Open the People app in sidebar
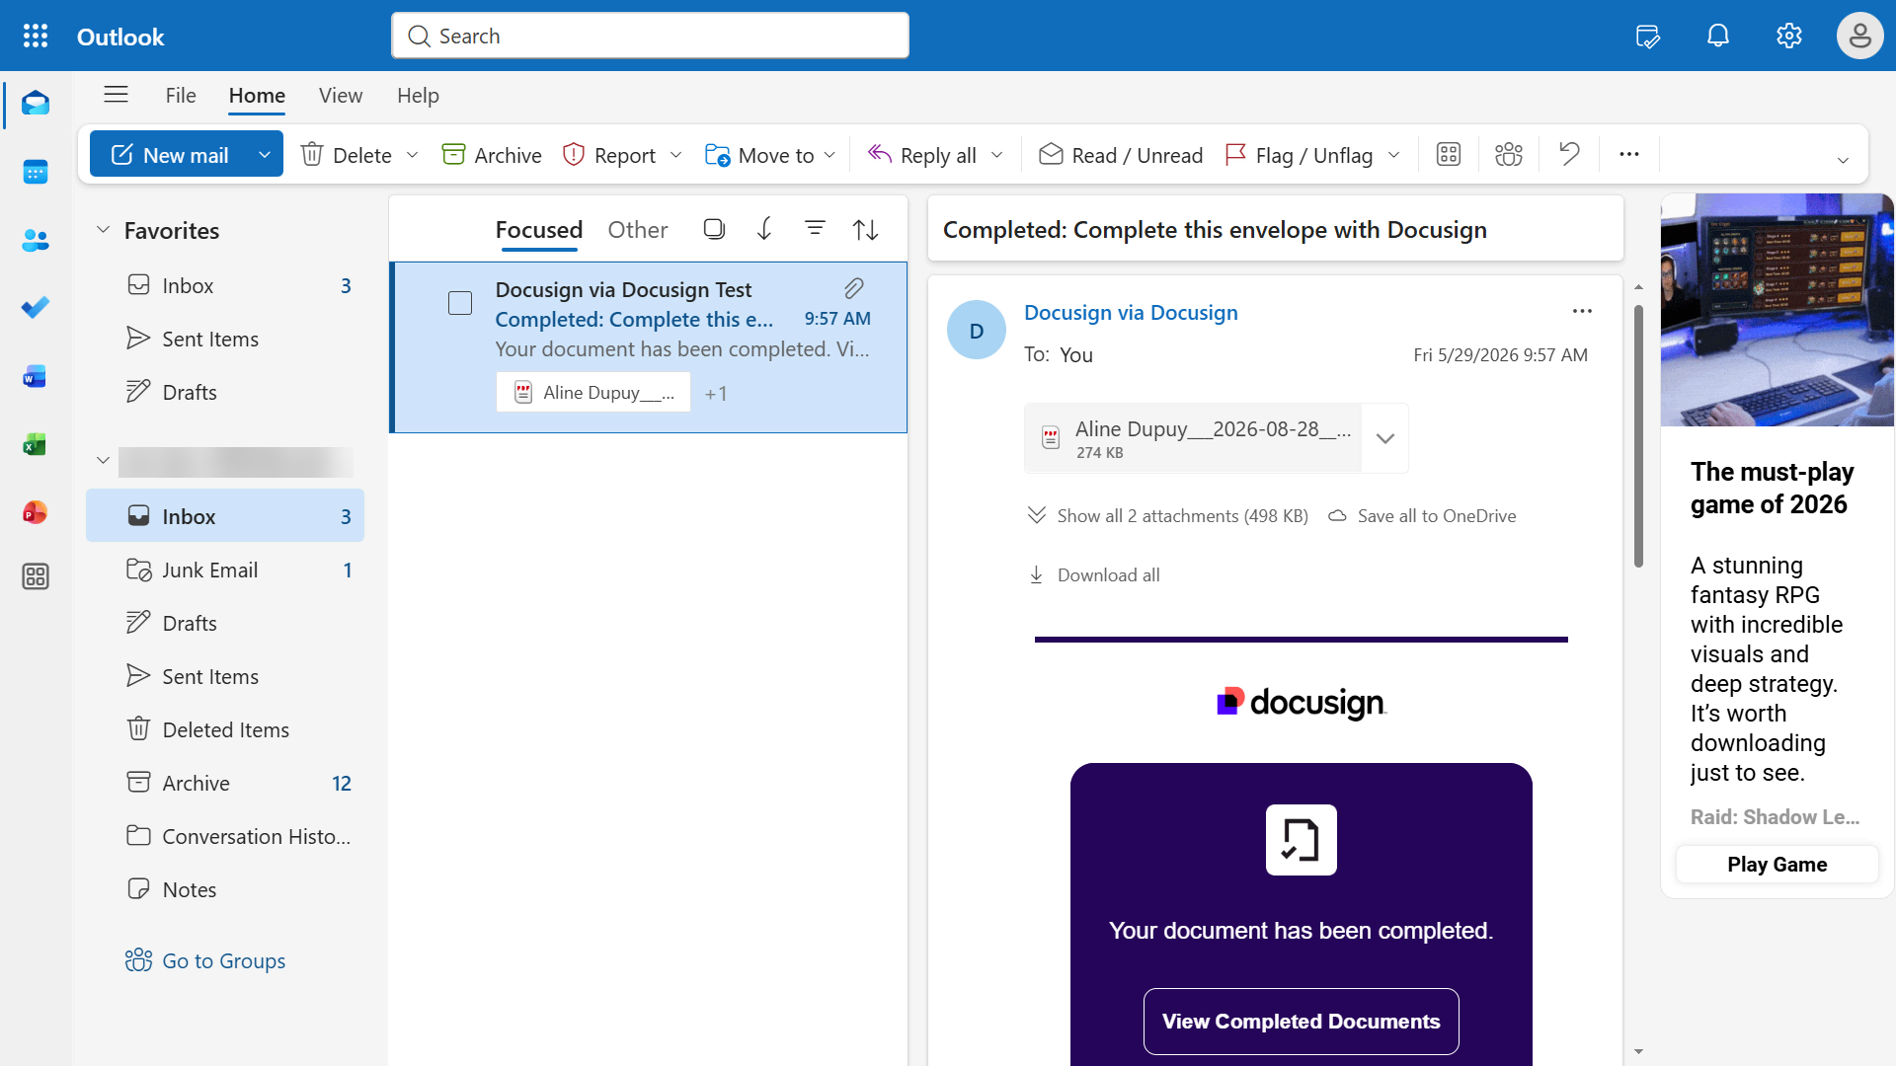Image resolution: width=1896 pixels, height=1066 pixels. click(36, 240)
